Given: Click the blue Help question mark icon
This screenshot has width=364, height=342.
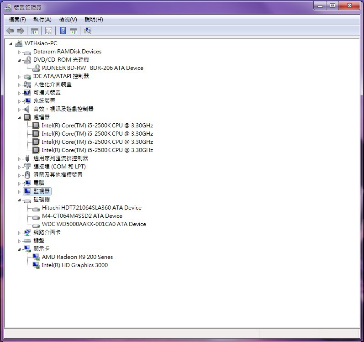Looking at the screenshot, I should [x=63, y=31].
